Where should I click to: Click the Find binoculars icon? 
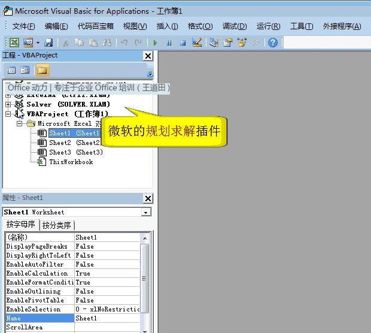click(107, 43)
